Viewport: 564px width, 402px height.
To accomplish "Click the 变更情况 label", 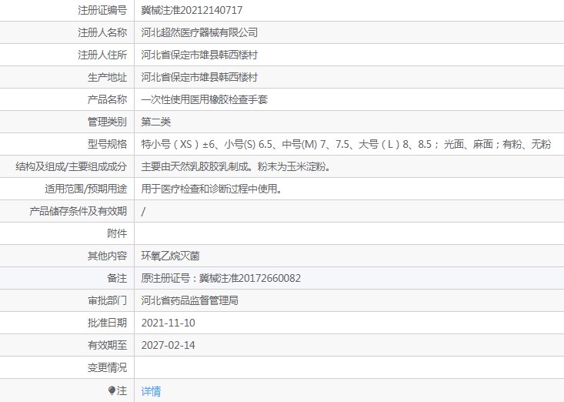I will (x=107, y=367).
